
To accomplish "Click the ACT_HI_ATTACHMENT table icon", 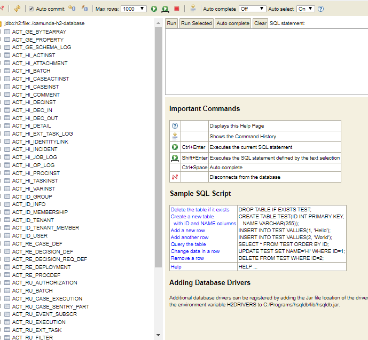I will pyautogui.click(x=7, y=63).
